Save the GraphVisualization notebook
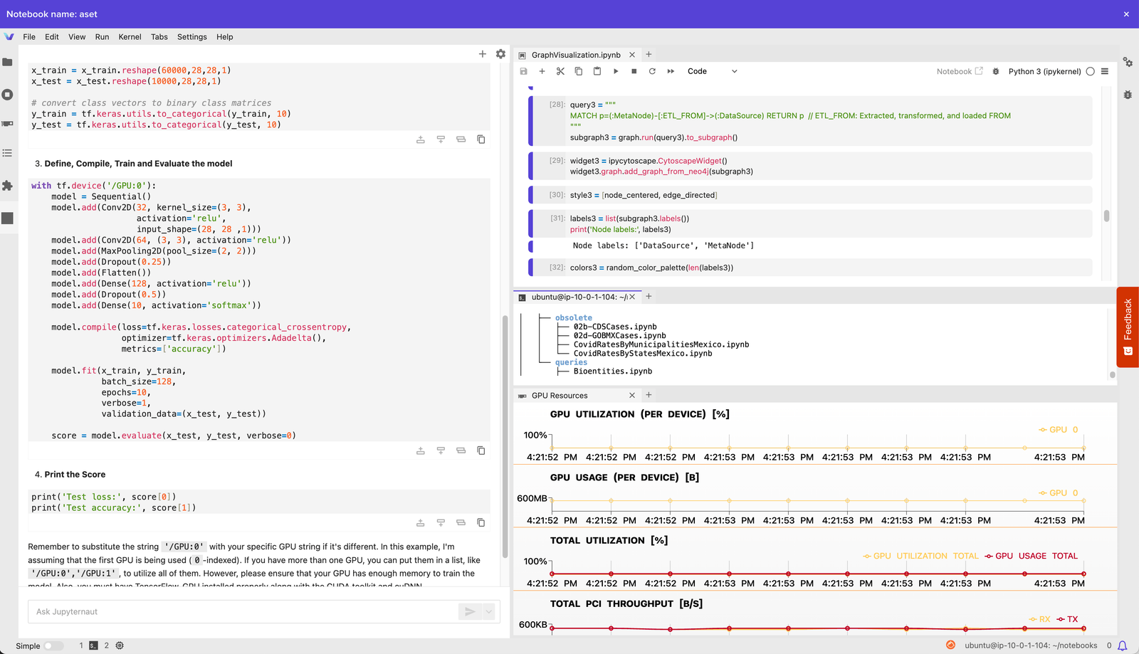This screenshot has width=1139, height=654. [524, 71]
